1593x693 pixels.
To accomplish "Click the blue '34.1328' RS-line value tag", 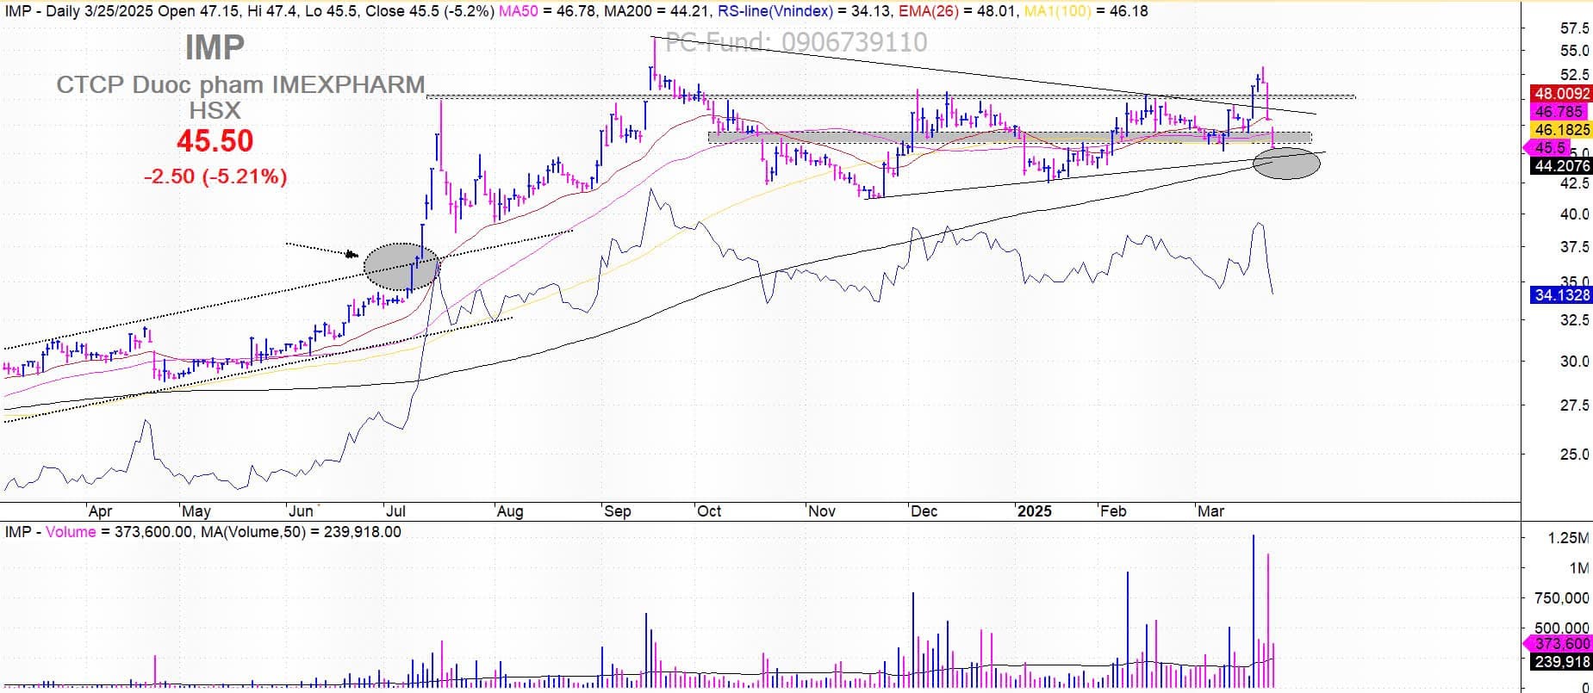I will coord(1561,295).
